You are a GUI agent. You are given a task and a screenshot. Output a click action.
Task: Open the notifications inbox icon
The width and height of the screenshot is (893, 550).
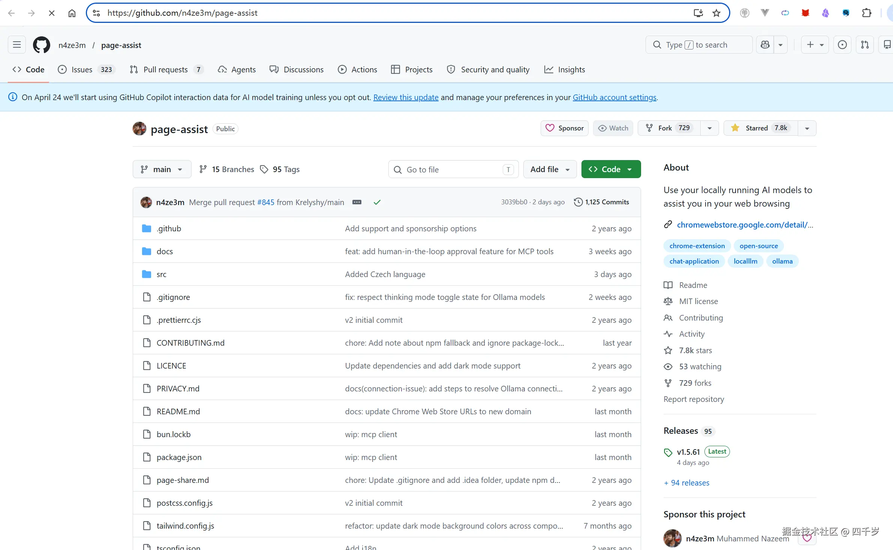[x=887, y=45]
